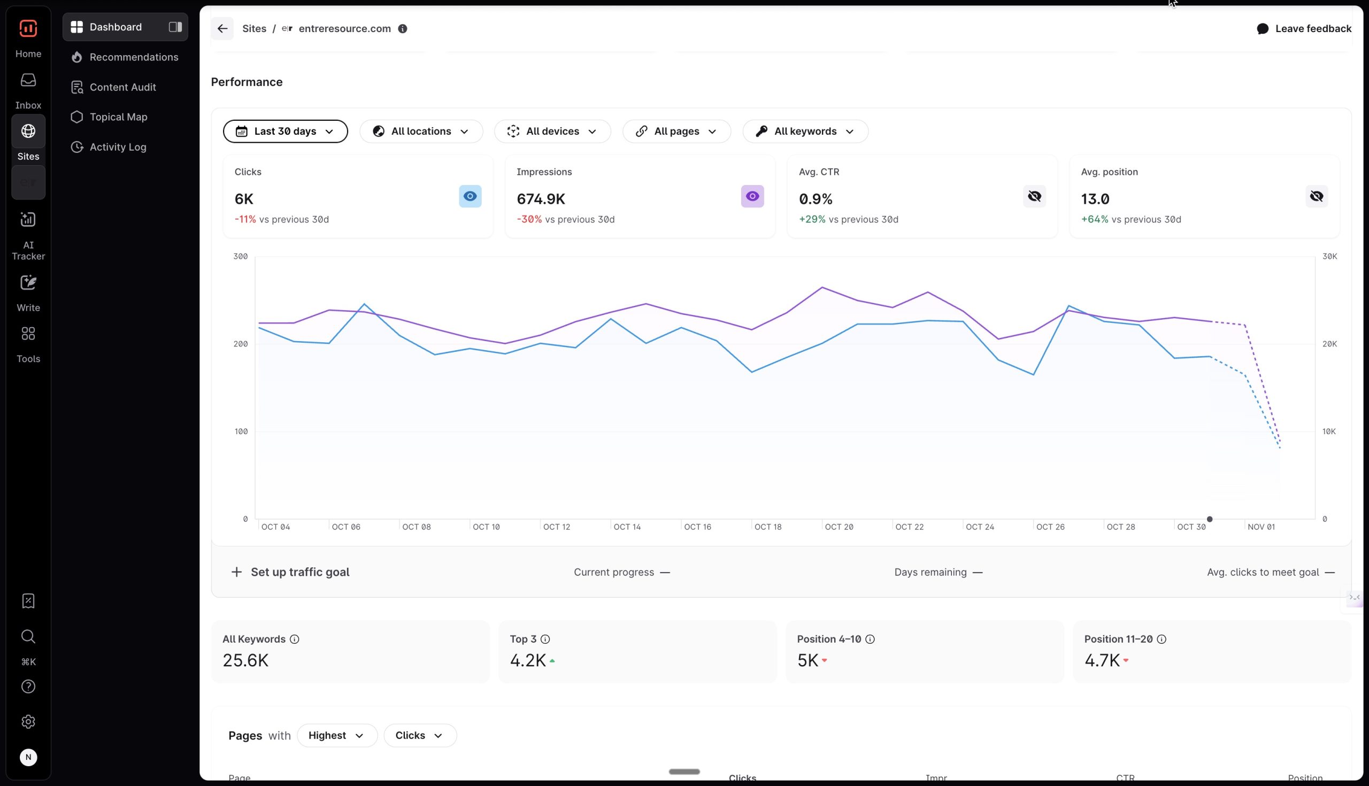Screen dimensions: 1369x786
Task: Leave feedback about the dashboard
Action: pos(1304,28)
